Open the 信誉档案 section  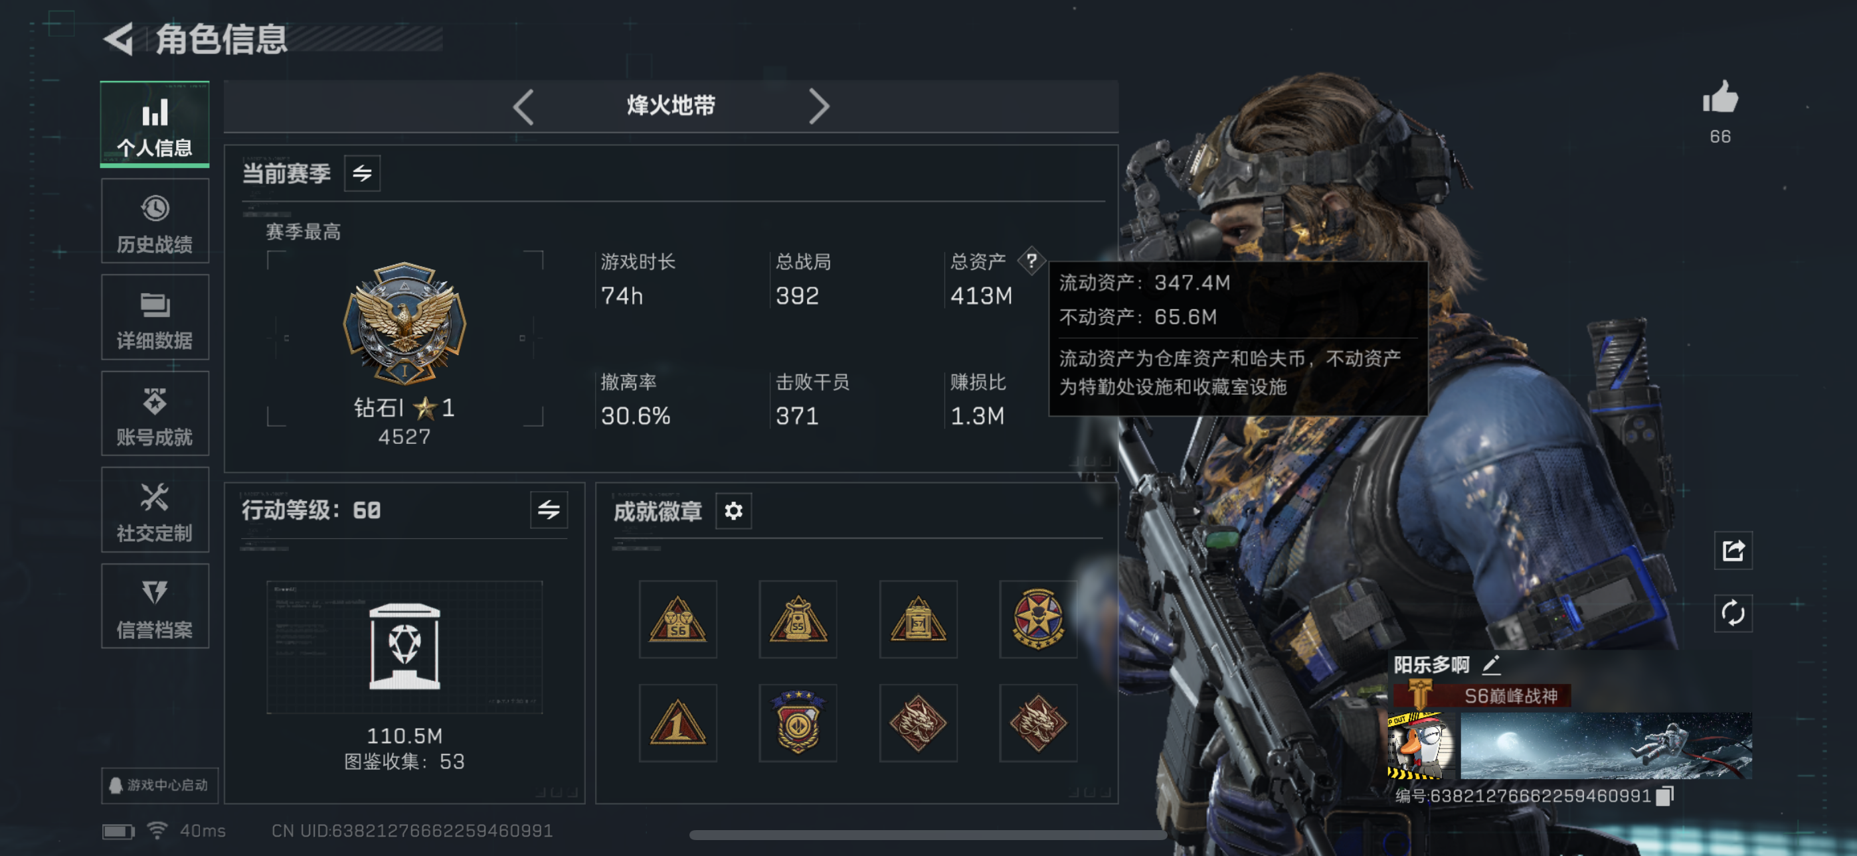[155, 606]
